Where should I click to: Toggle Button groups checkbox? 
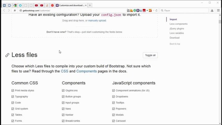click(63, 97)
